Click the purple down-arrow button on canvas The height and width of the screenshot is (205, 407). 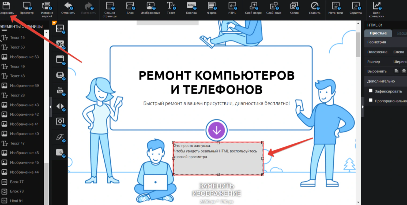[216, 130]
